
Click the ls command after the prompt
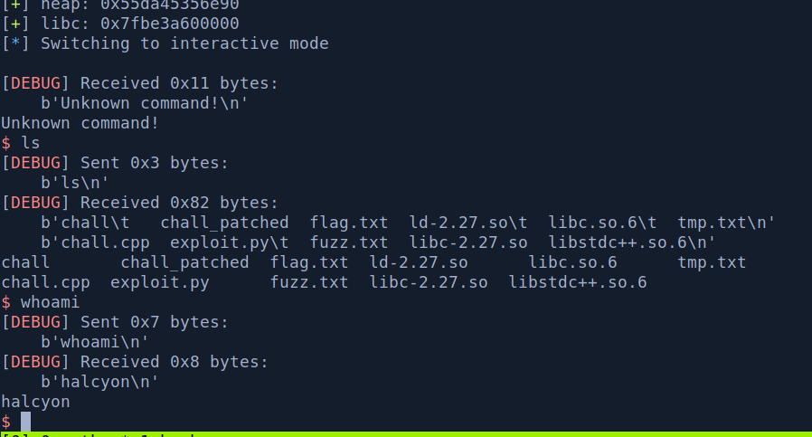pos(31,143)
